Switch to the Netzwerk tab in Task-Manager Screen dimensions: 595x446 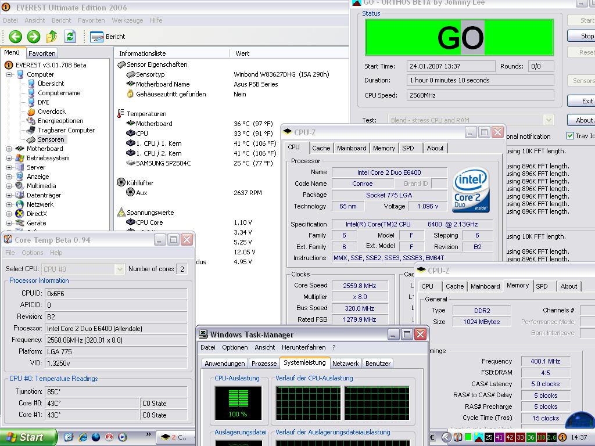point(346,364)
